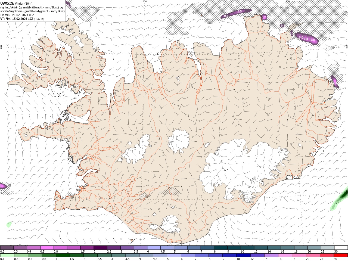Select the dark purple upper swatch between 2 and 2.5
This screenshot has width=348, height=261.
(x=100, y=247)
